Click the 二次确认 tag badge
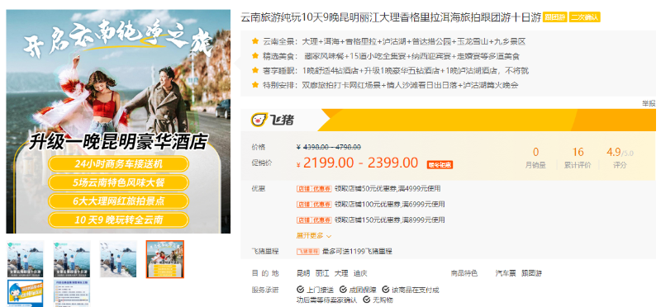 tap(584, 17)
